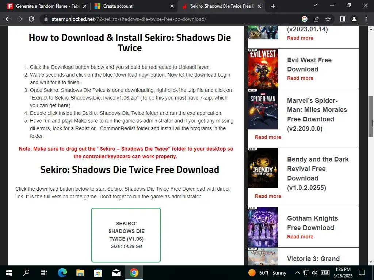Open Victoria 3: Grand title link
374x280 pixels.
click(313, 258)
